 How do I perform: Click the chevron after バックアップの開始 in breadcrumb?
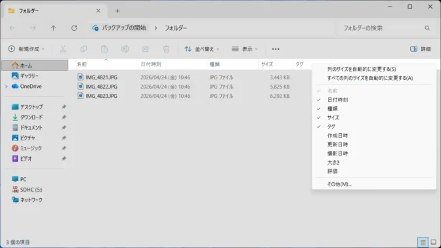coord(156,28)
